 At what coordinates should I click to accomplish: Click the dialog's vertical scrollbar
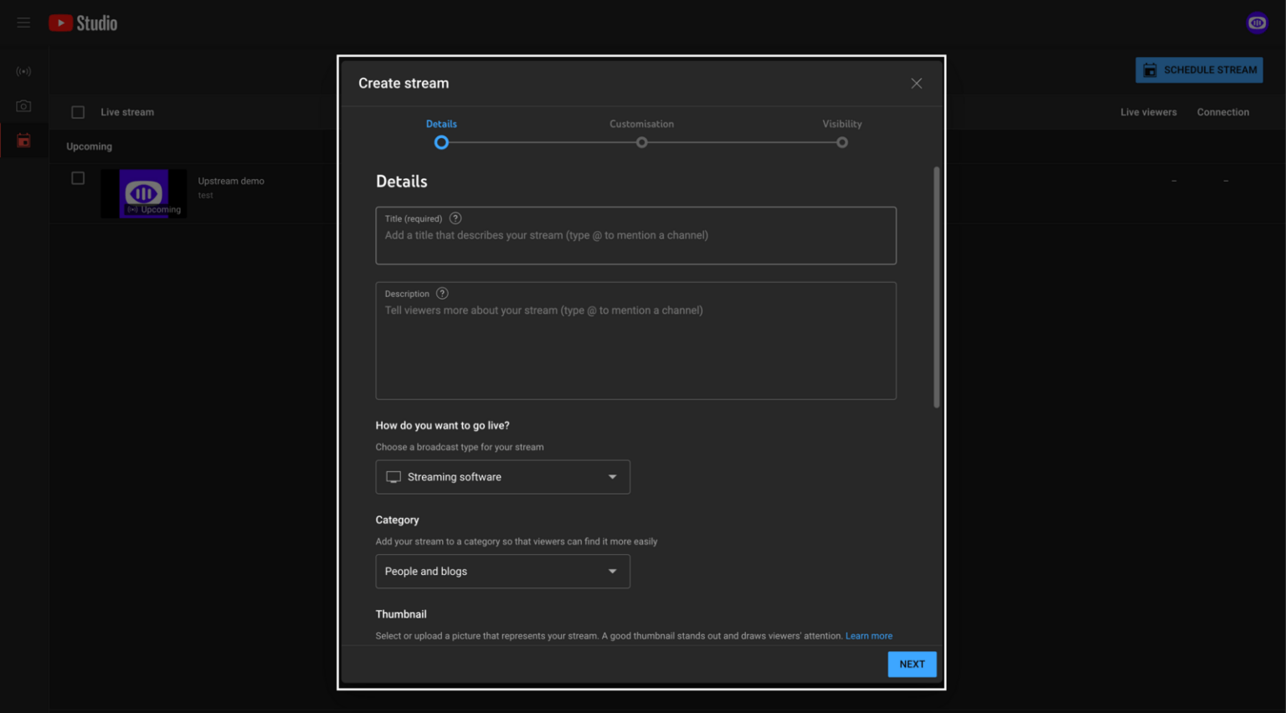(x=936, y=287)
